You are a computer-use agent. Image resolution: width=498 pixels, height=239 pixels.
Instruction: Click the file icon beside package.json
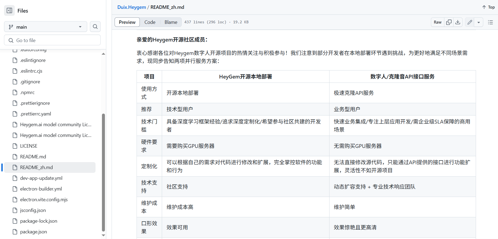coord(15,232)
